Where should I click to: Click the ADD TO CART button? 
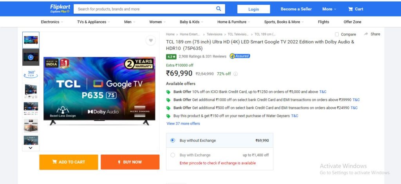pyautogui.click(x=69, y=162)
